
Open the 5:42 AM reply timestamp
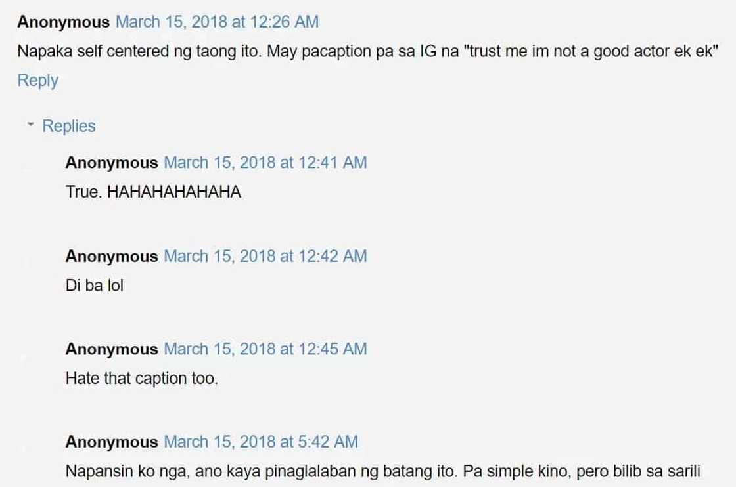(260, 442)
